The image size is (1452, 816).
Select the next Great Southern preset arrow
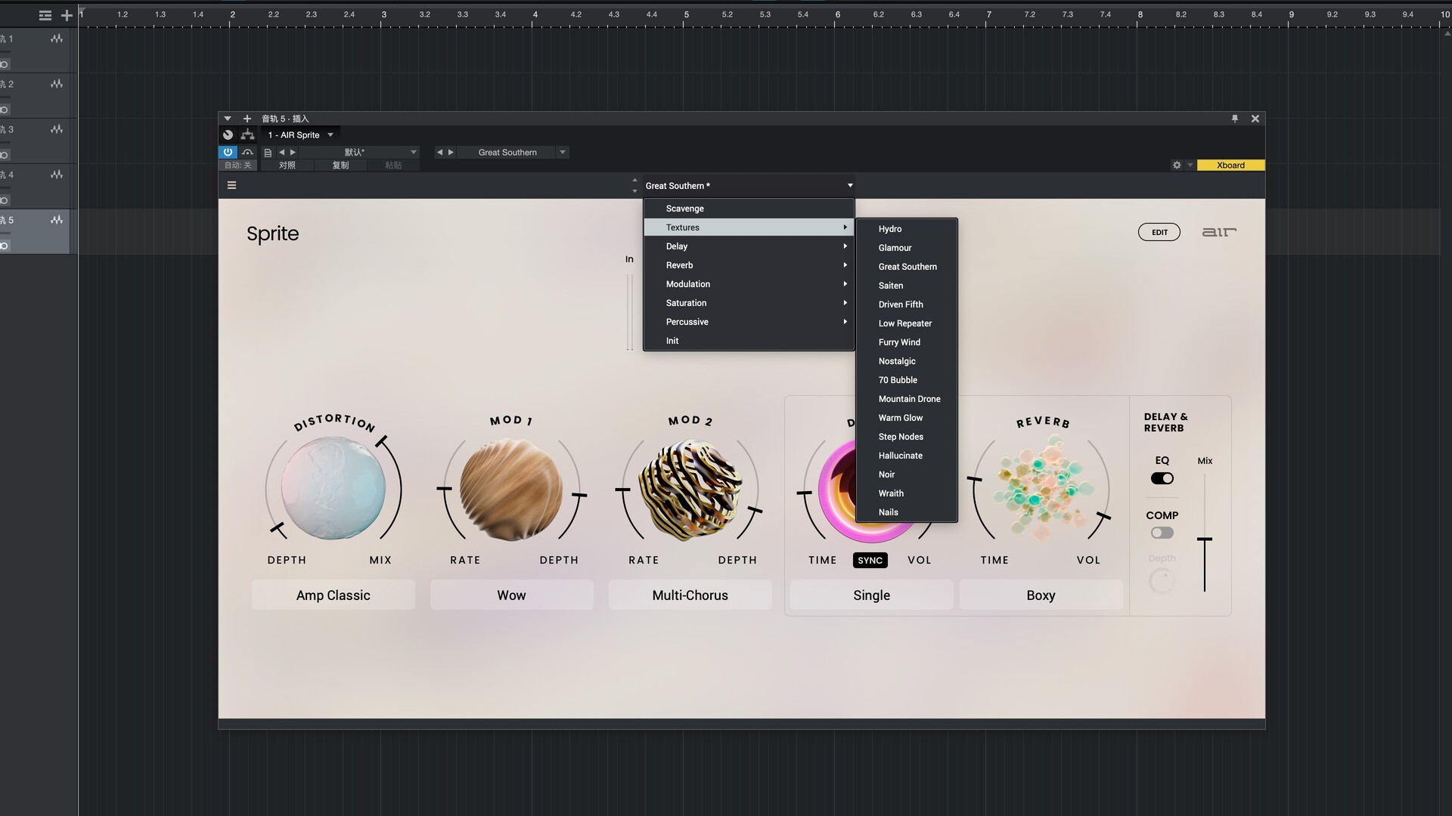point(451,152)
